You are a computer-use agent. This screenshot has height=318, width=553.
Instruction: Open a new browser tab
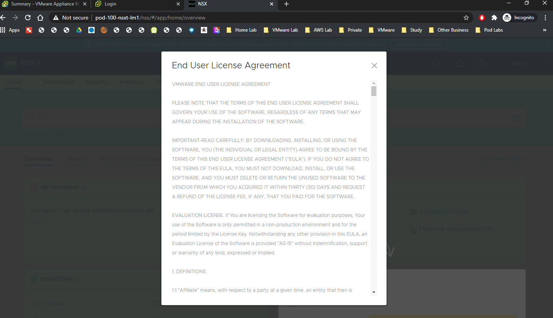pyautogui.click(x=286, y=4)
